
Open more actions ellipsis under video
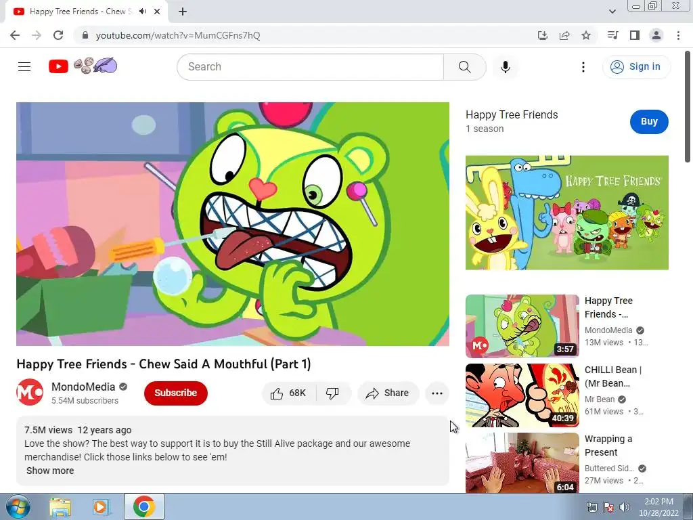(x=437, y=393)
